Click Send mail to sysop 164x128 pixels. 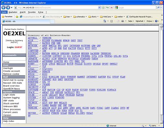13,80
